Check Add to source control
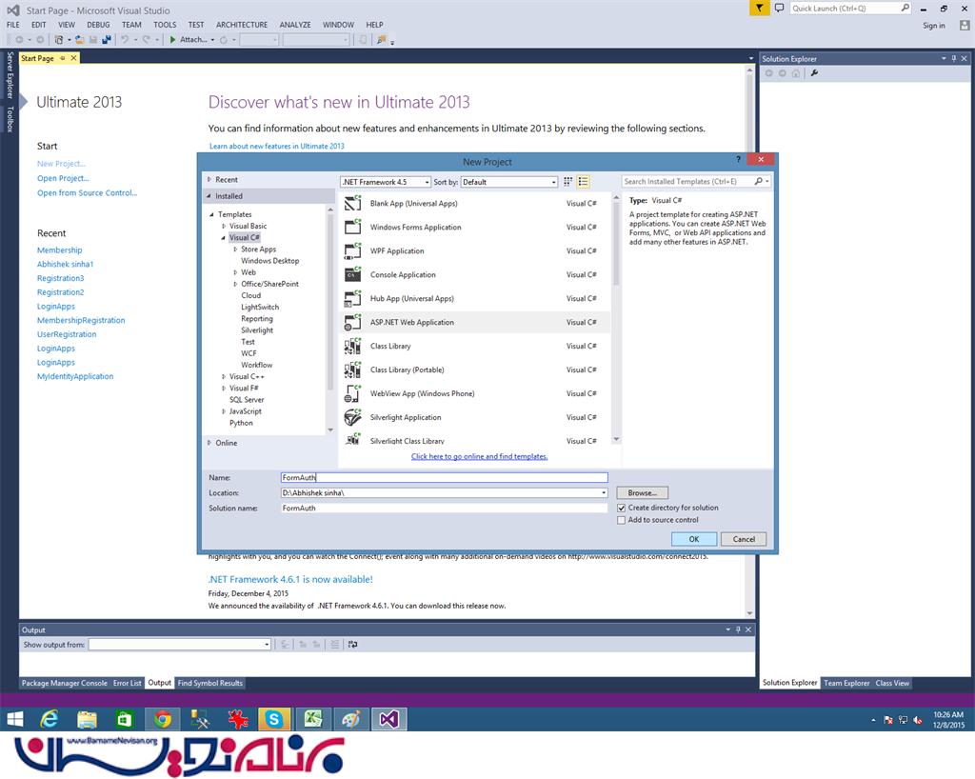 point(621,520)
